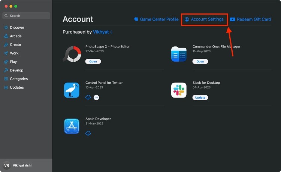This screenshot has height=172, width=281.
Task: Click the 11-May-2023 purchase date
Action: pyautogui.click(x=202, y=51)
